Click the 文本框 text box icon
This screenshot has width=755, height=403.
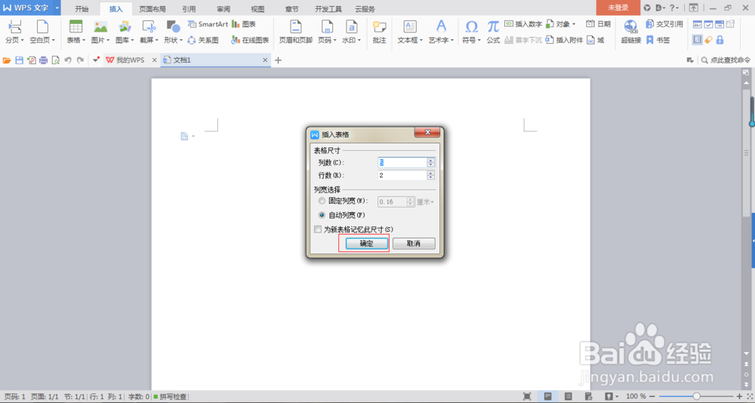pos(410,27)
